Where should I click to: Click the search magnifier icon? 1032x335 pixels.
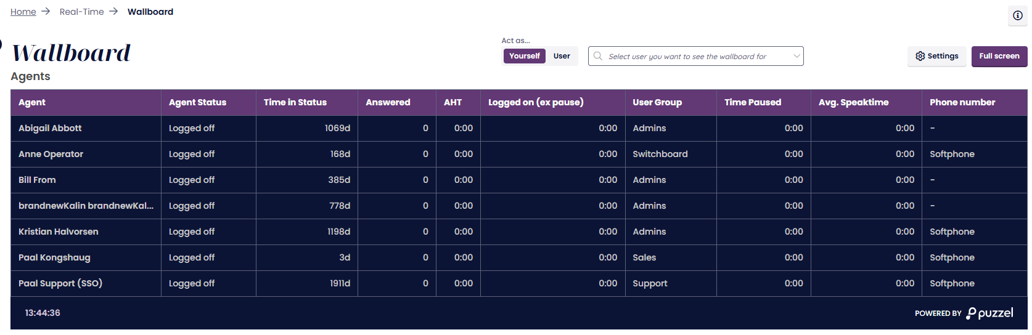click(x=598, y=56)
